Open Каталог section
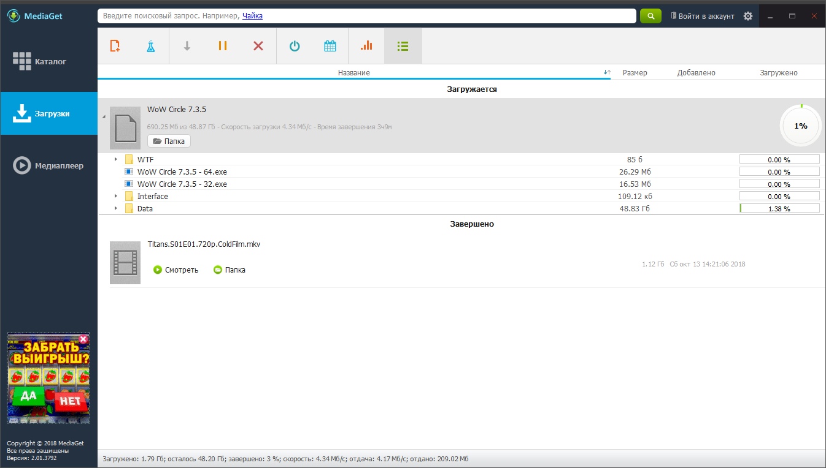826x468 pixels. (49, 61)
